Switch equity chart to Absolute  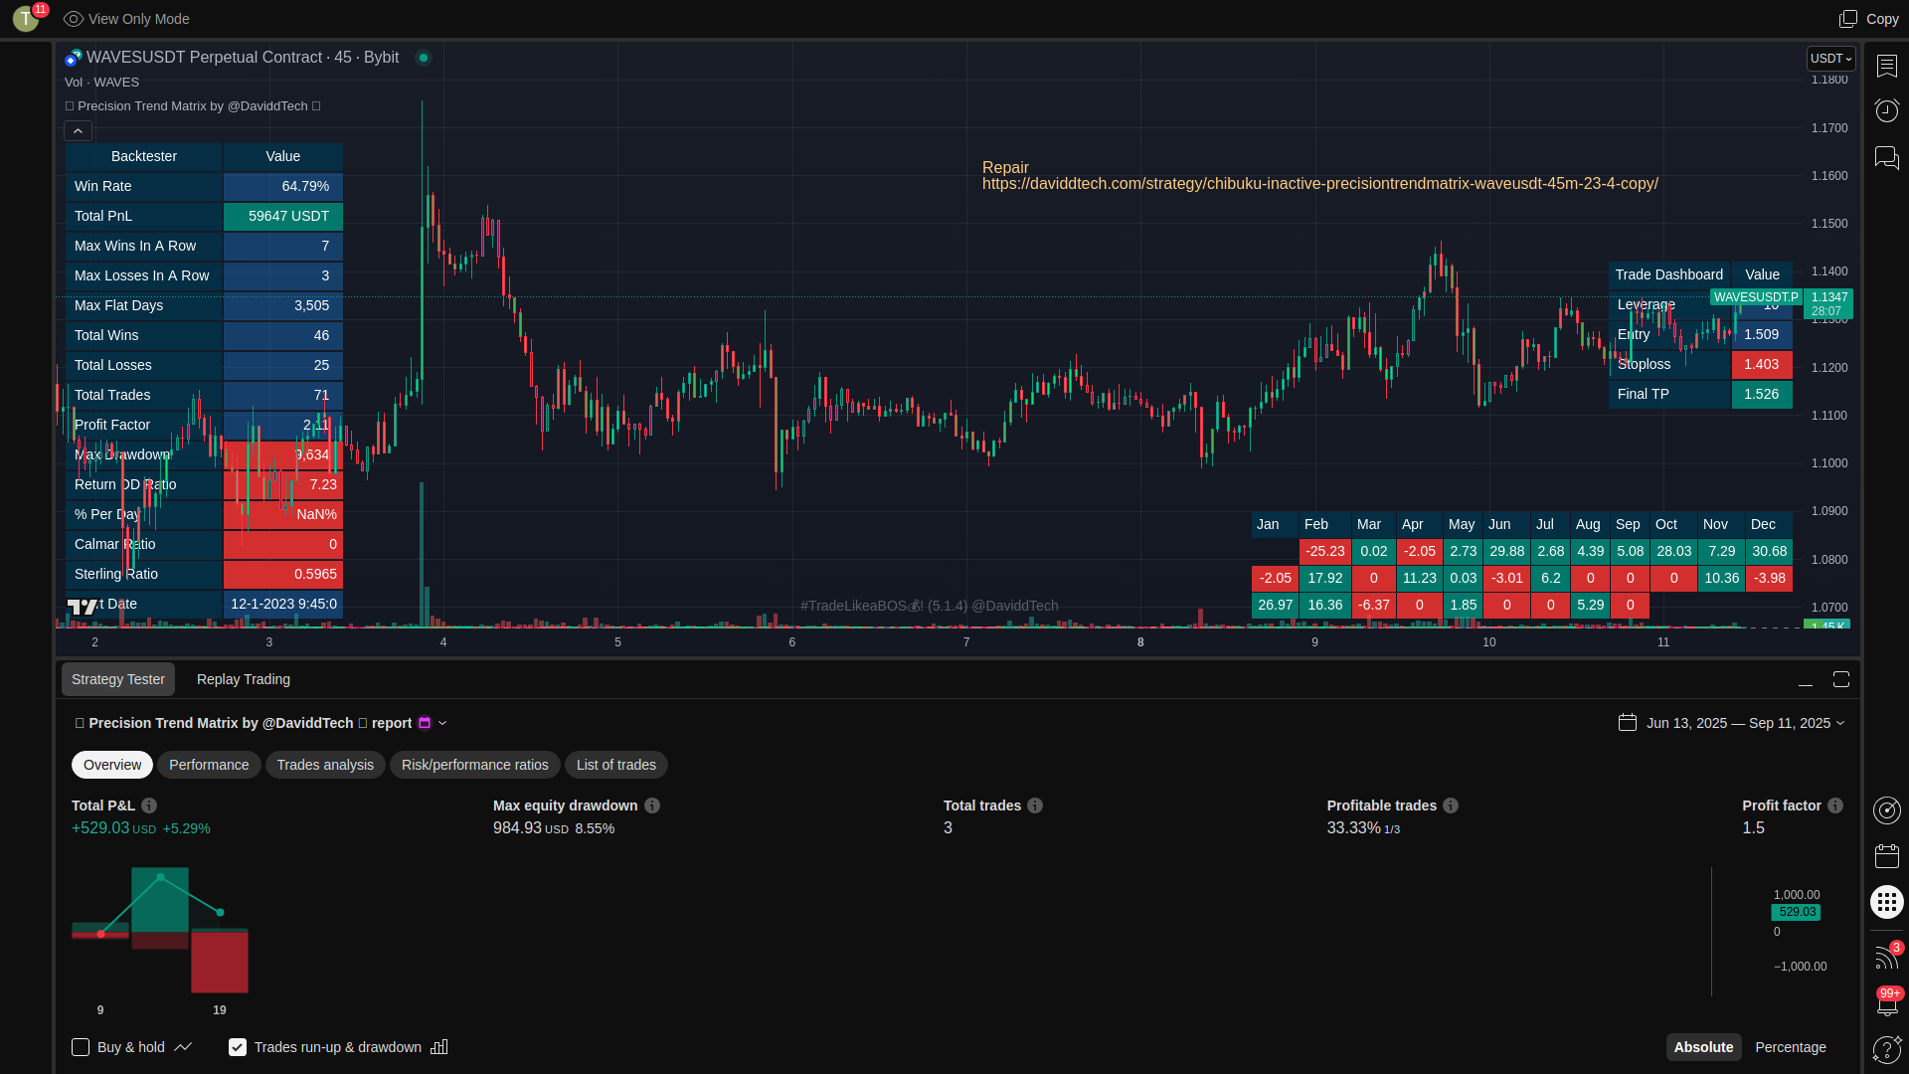(1703, 1047)
